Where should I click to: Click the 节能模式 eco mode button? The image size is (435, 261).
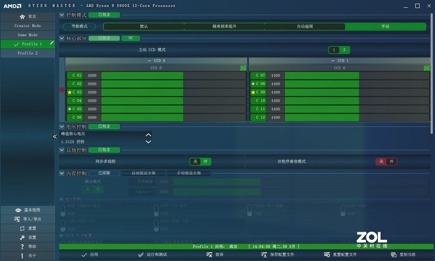point(79,26)
